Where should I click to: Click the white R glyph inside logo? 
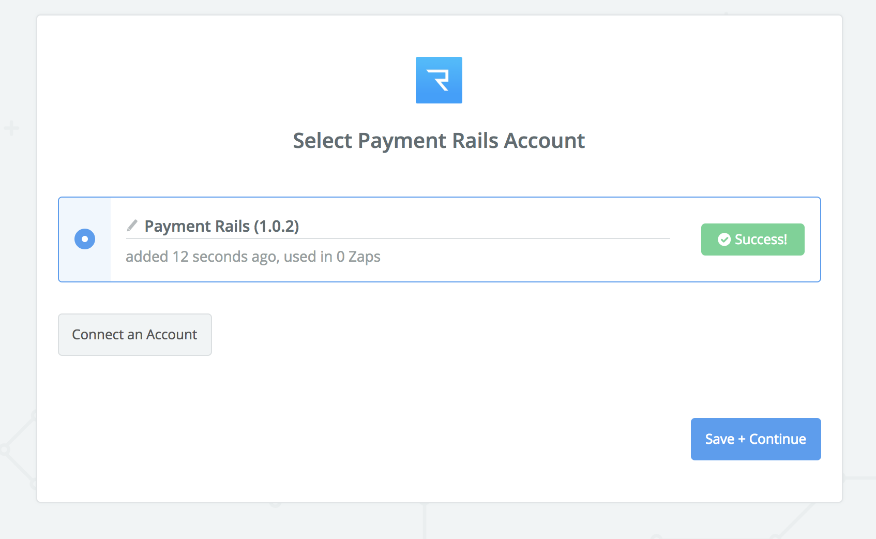pos(439,80)
